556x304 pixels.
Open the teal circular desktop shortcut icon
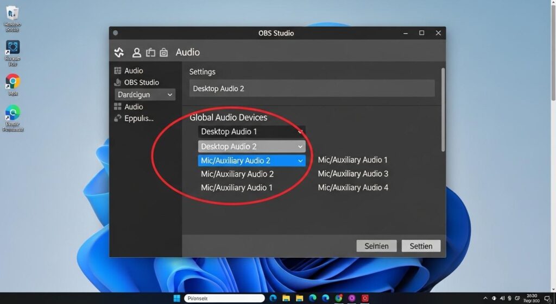[x=13, y=118]
